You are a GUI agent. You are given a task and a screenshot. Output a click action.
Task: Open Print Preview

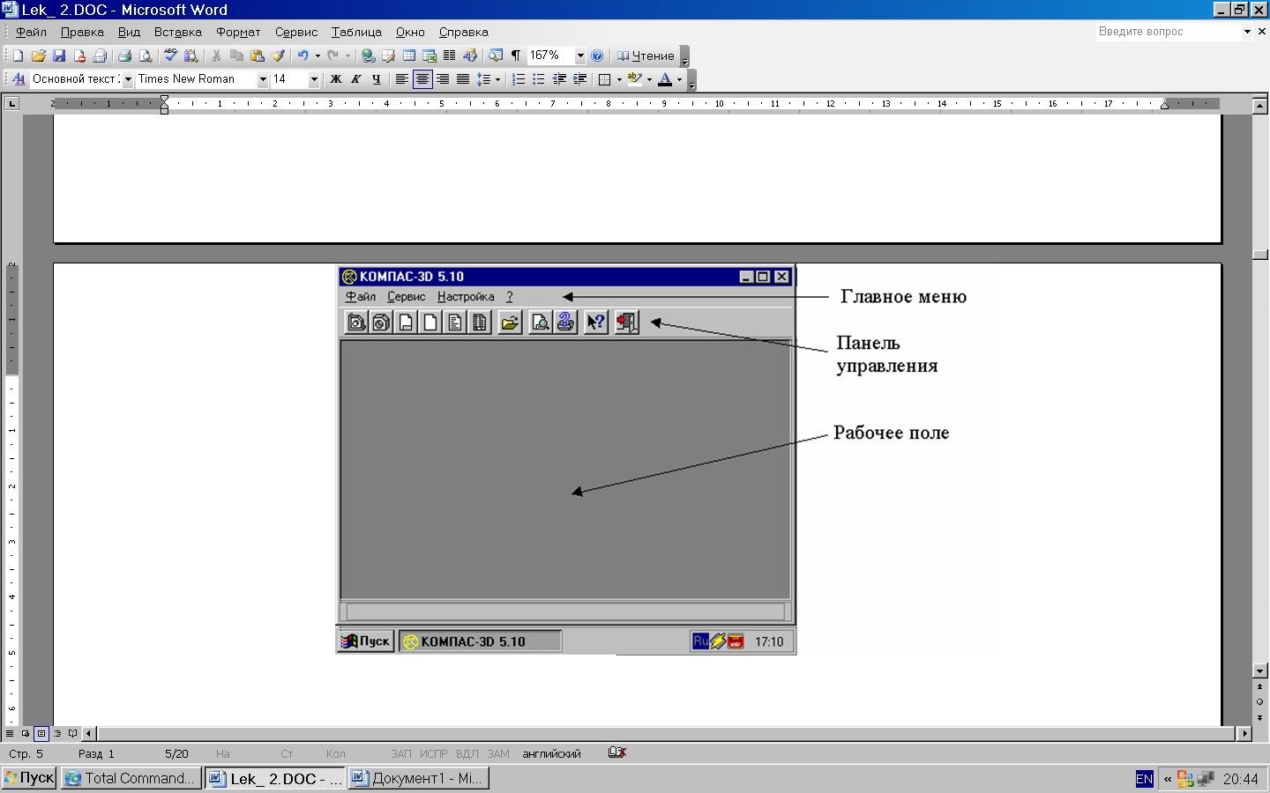point(146,56)
